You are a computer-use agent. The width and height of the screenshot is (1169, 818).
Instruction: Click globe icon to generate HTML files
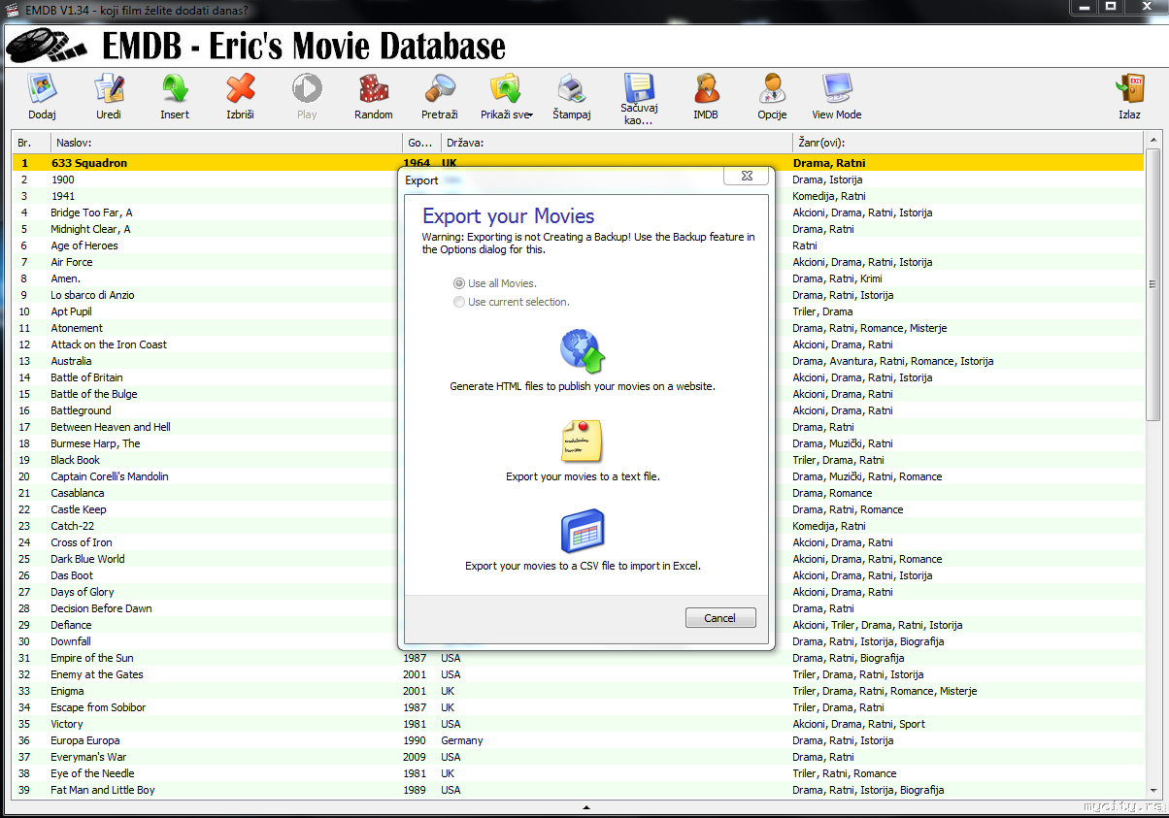[583, 351]
